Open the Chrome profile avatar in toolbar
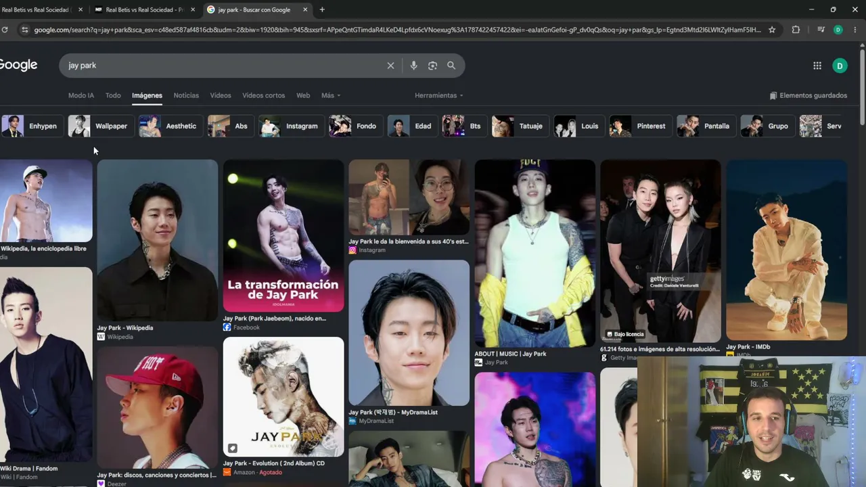 tap(838, 30)
